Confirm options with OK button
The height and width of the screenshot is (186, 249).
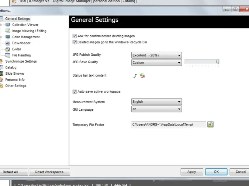point(216,172)
